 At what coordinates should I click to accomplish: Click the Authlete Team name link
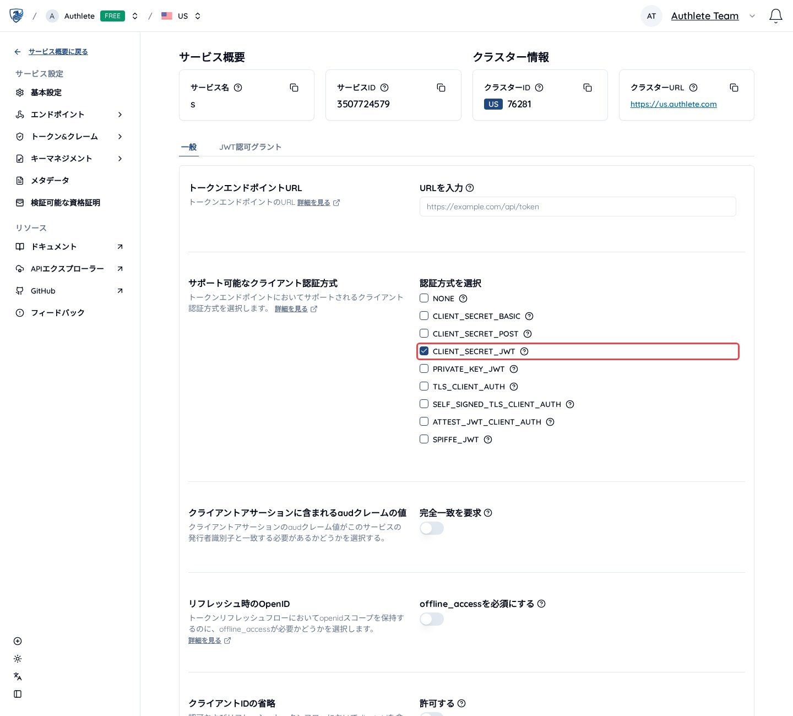(x=705, y=16)
